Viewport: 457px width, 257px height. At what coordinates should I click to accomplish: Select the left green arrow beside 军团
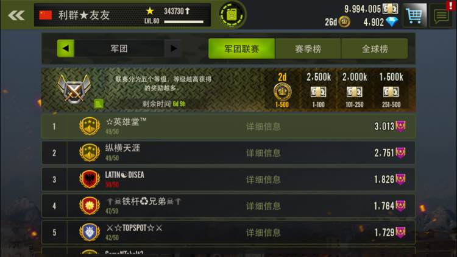click(x=66, y=48)
